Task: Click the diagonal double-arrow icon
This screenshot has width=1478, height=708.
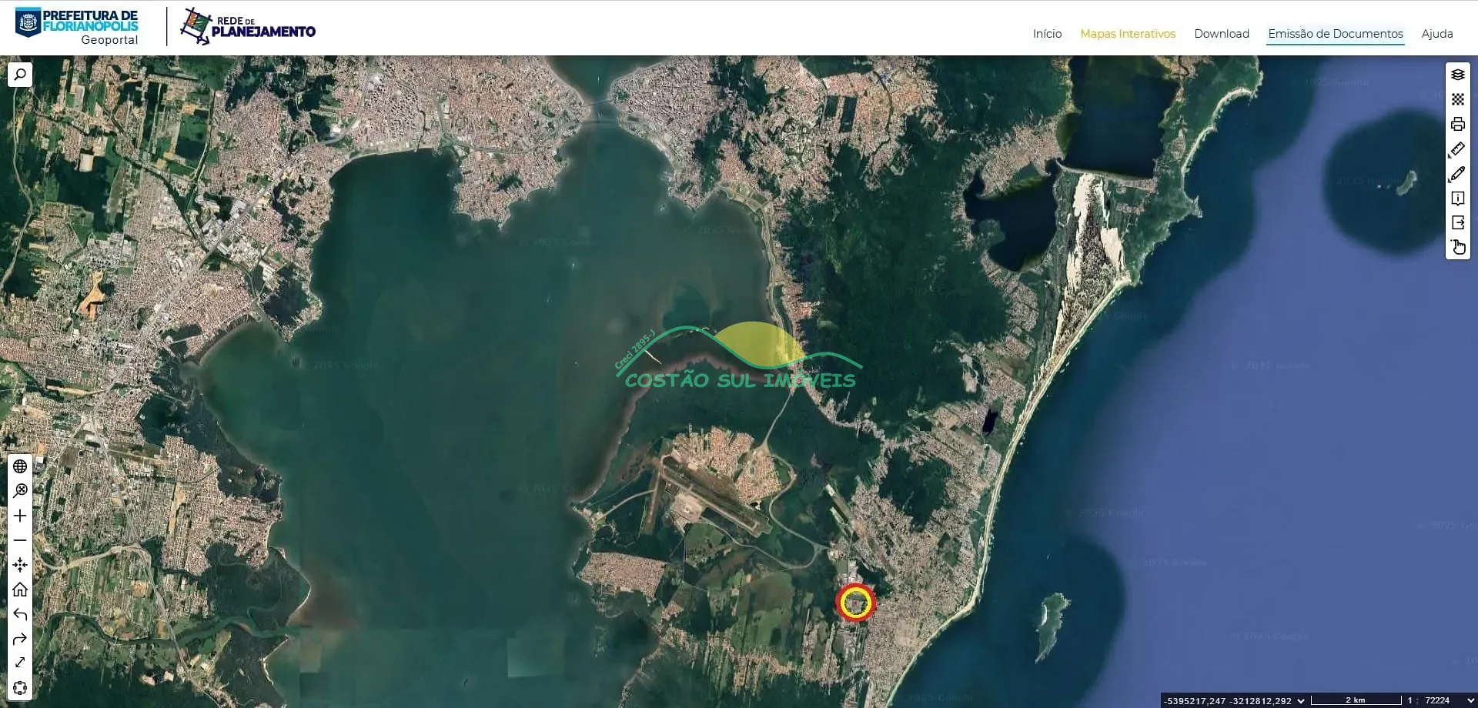Action: coord(20,663)
